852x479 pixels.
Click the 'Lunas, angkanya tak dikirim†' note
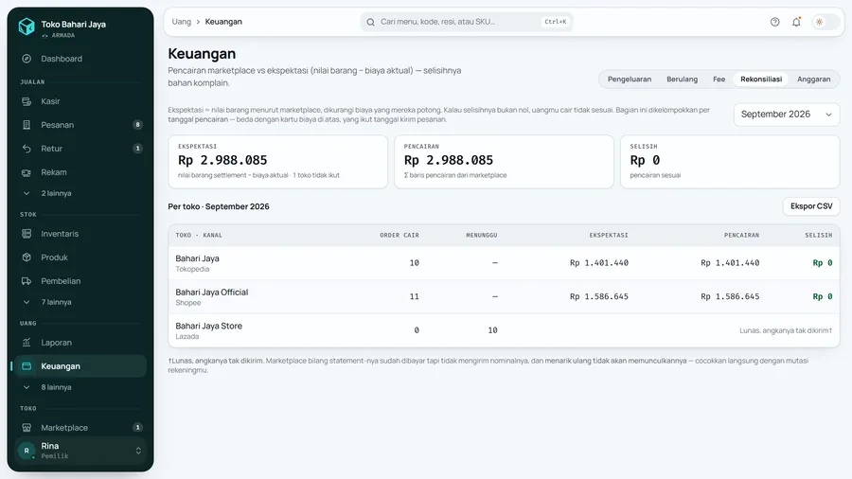[x=786, y=330]
